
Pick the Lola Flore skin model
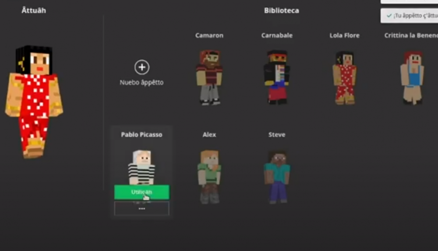click(344, 77)
